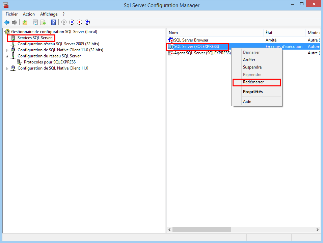Image resolution: width=323 pixels, height=243 pixels.
Task: Maximize the Configuration Manager window
Action: tap(302, 4)
